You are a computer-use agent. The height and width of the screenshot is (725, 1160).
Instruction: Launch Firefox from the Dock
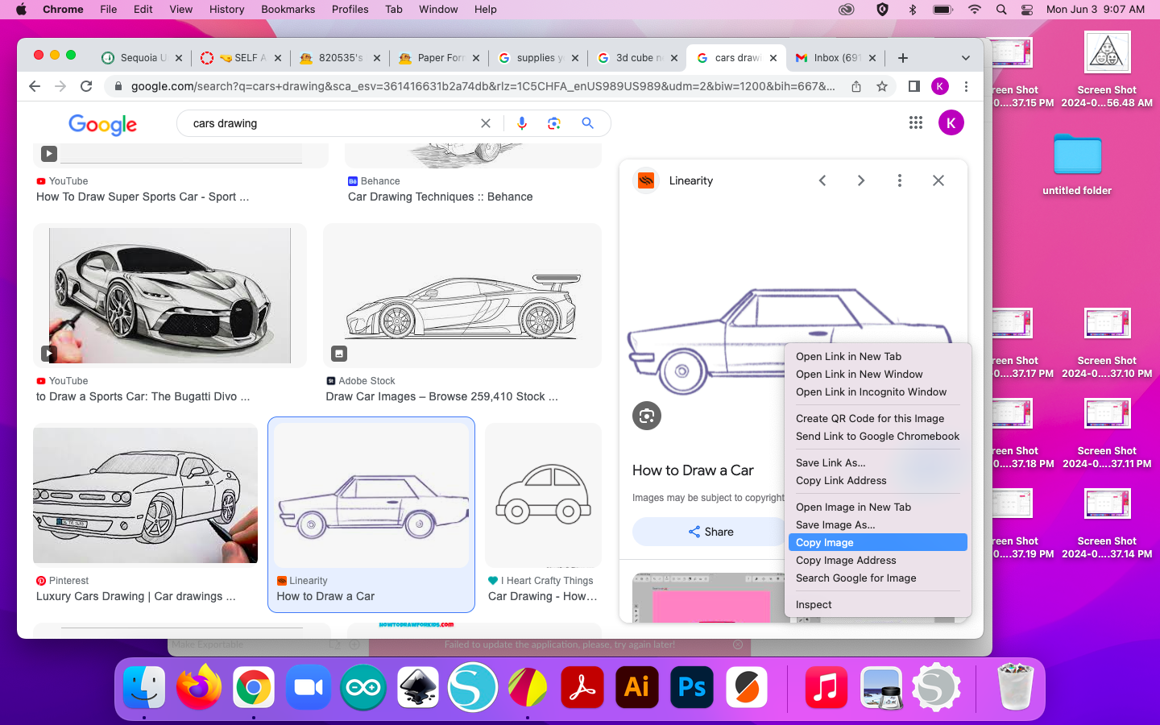pos(199,688)
